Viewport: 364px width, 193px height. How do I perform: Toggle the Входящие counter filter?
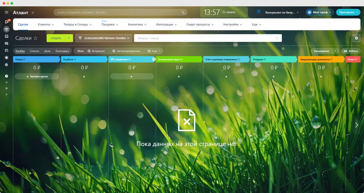(96, 51)
